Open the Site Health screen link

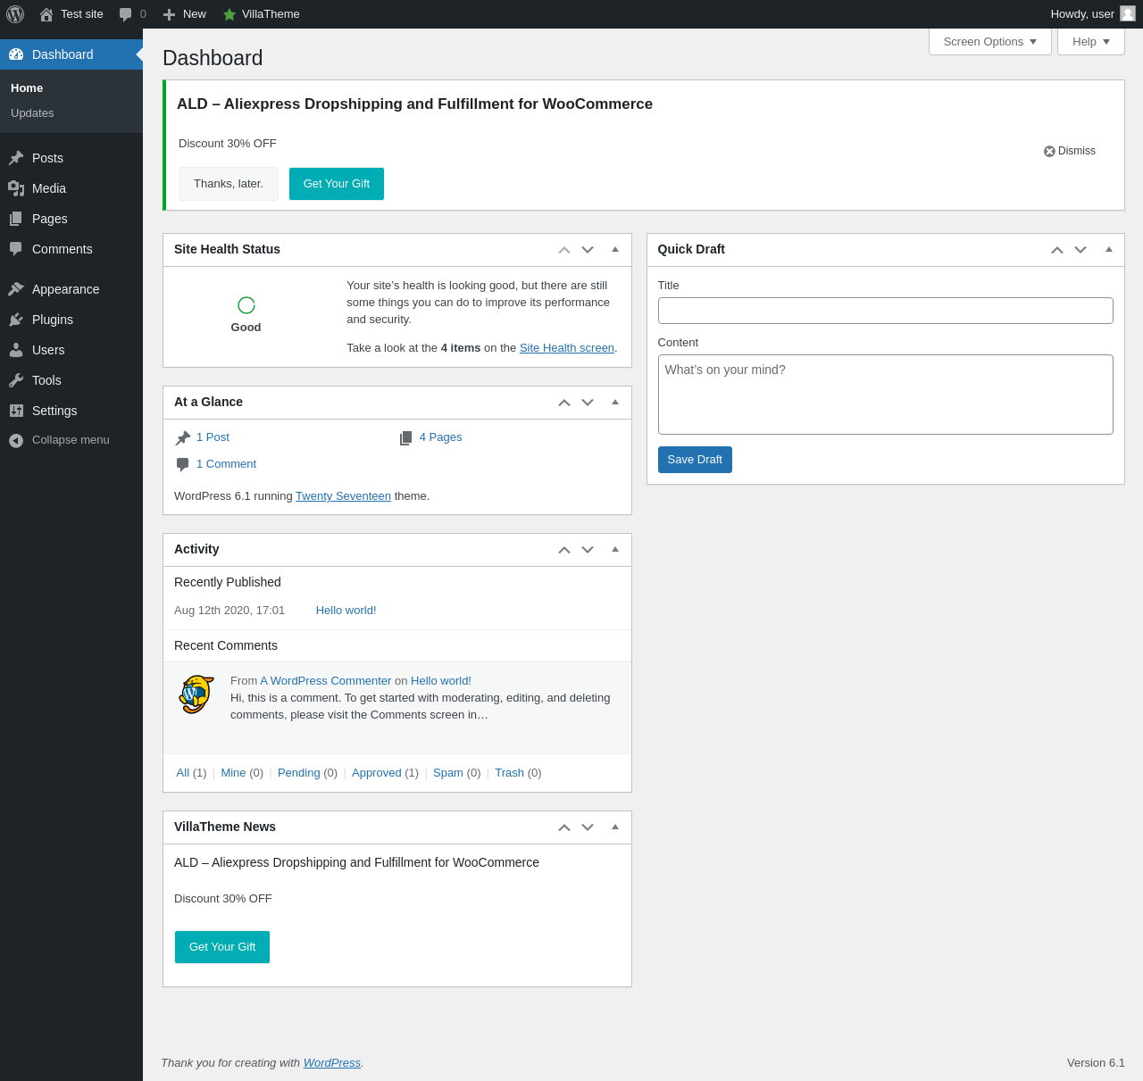(x=567, y=348)
